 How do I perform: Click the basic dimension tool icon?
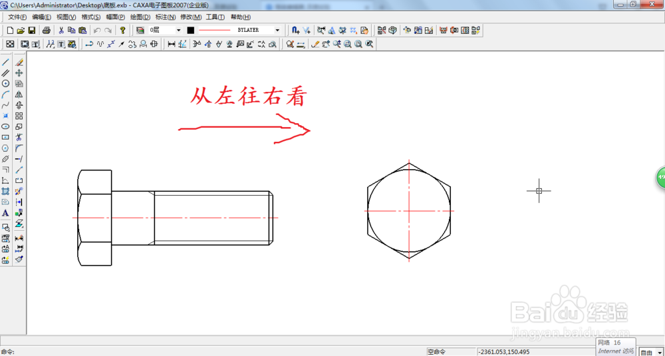click(x=172, y=44)
